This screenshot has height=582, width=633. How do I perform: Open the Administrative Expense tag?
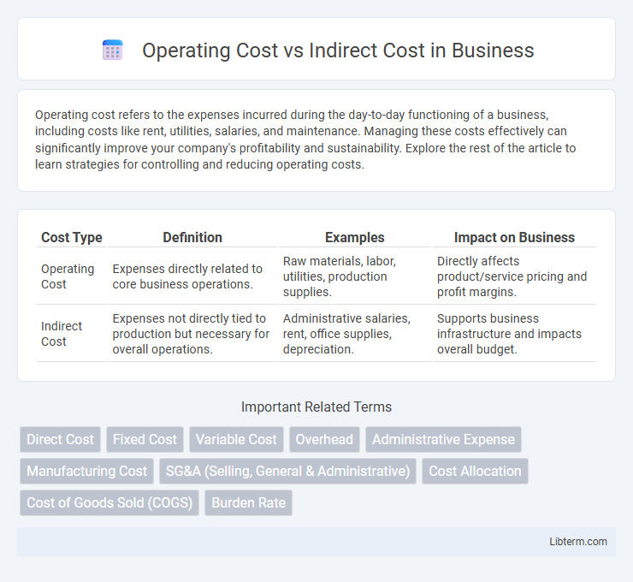[x=443, y=439]
